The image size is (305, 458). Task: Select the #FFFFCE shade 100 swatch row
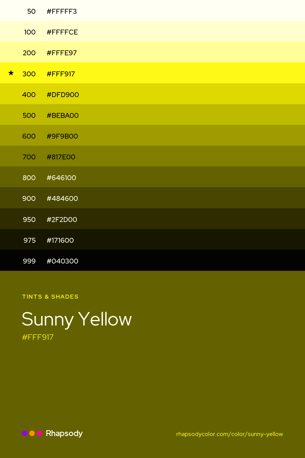(152, 31)
